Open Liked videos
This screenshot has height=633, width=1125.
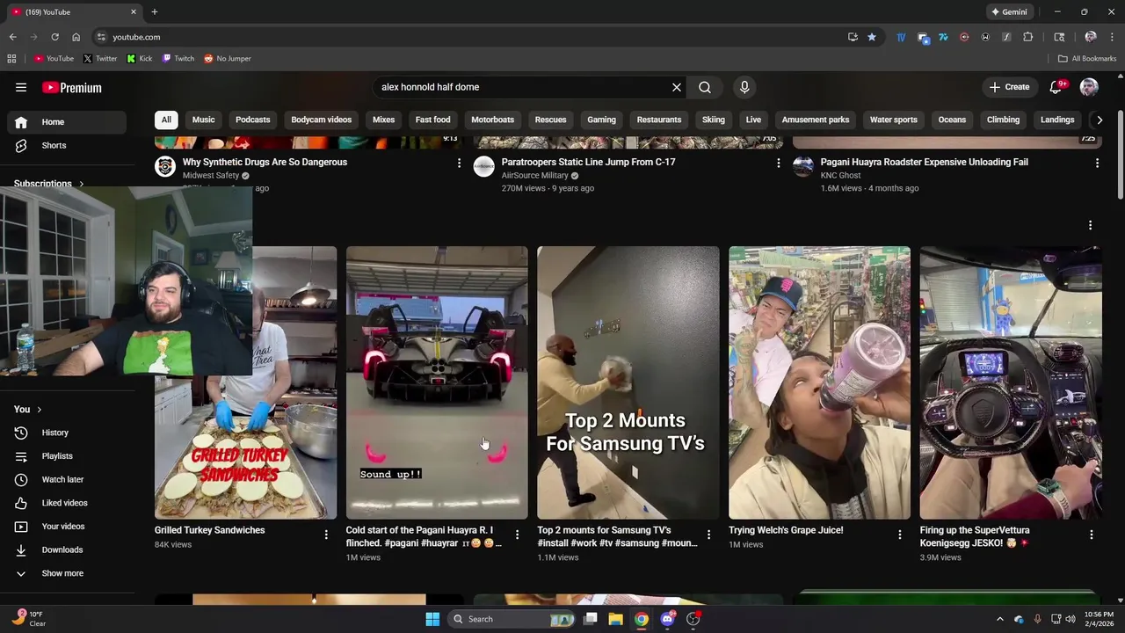[67, 503]
